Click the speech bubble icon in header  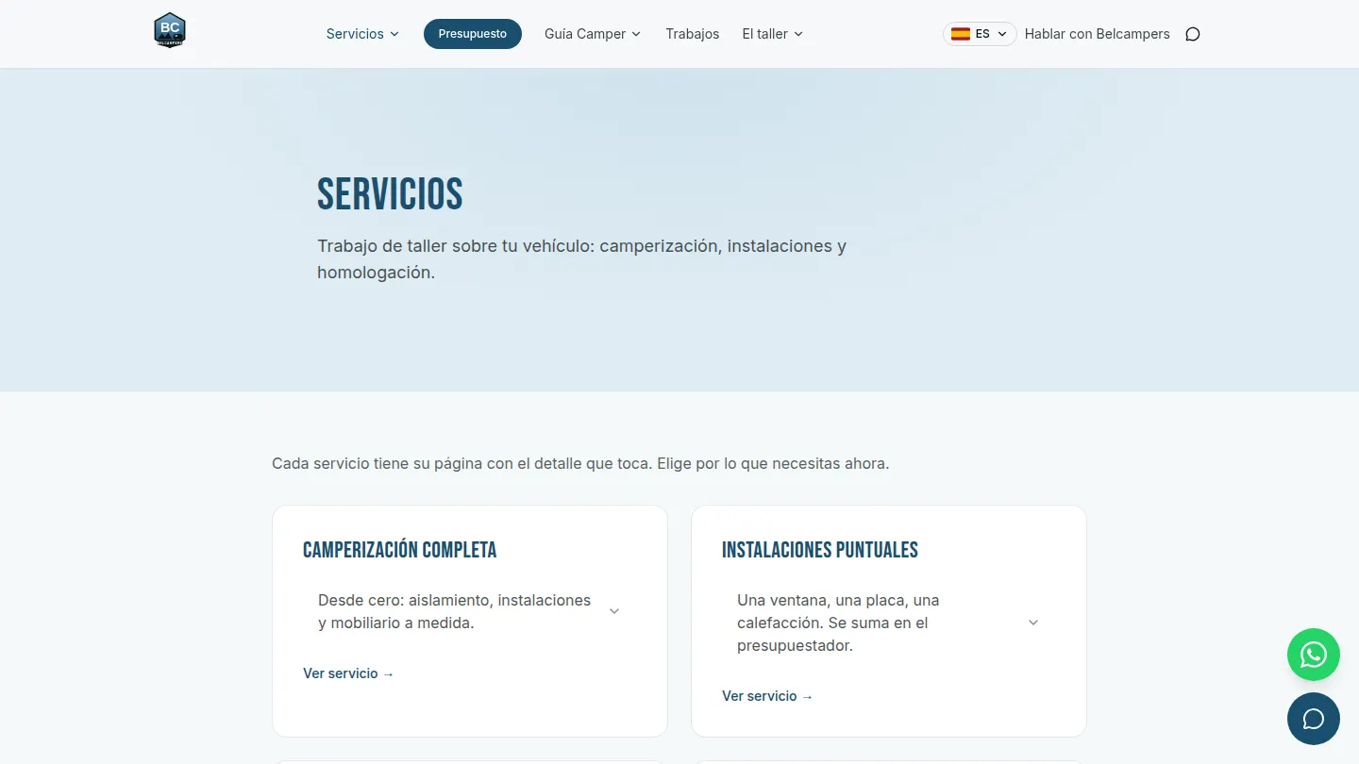pyautogui.click(x=1193, y=34)
